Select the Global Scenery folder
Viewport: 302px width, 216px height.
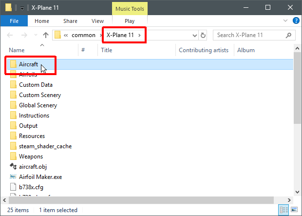tap(38, 105)
